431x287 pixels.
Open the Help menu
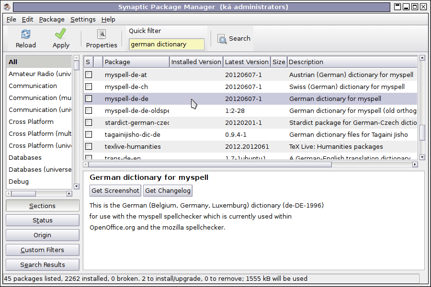coord(108,20)
